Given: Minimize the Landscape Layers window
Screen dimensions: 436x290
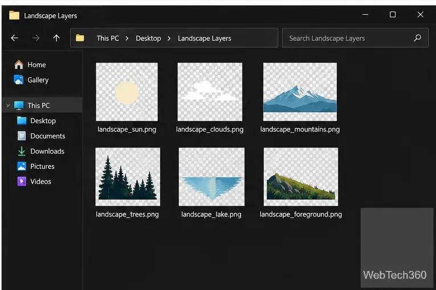Looking at the screenshot, I should tap(365, 14).
